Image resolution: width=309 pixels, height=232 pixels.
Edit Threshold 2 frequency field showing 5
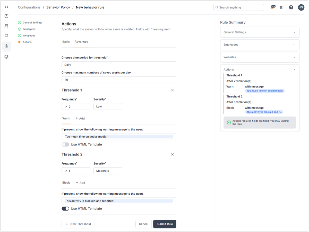(76, 171)
